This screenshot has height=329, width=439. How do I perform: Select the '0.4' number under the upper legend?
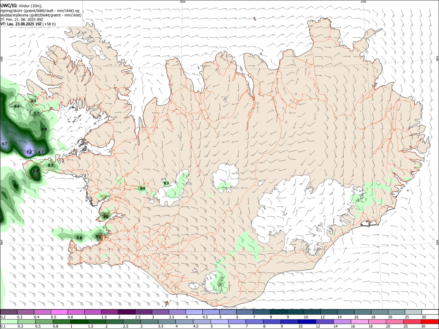(x=37, y=317)
